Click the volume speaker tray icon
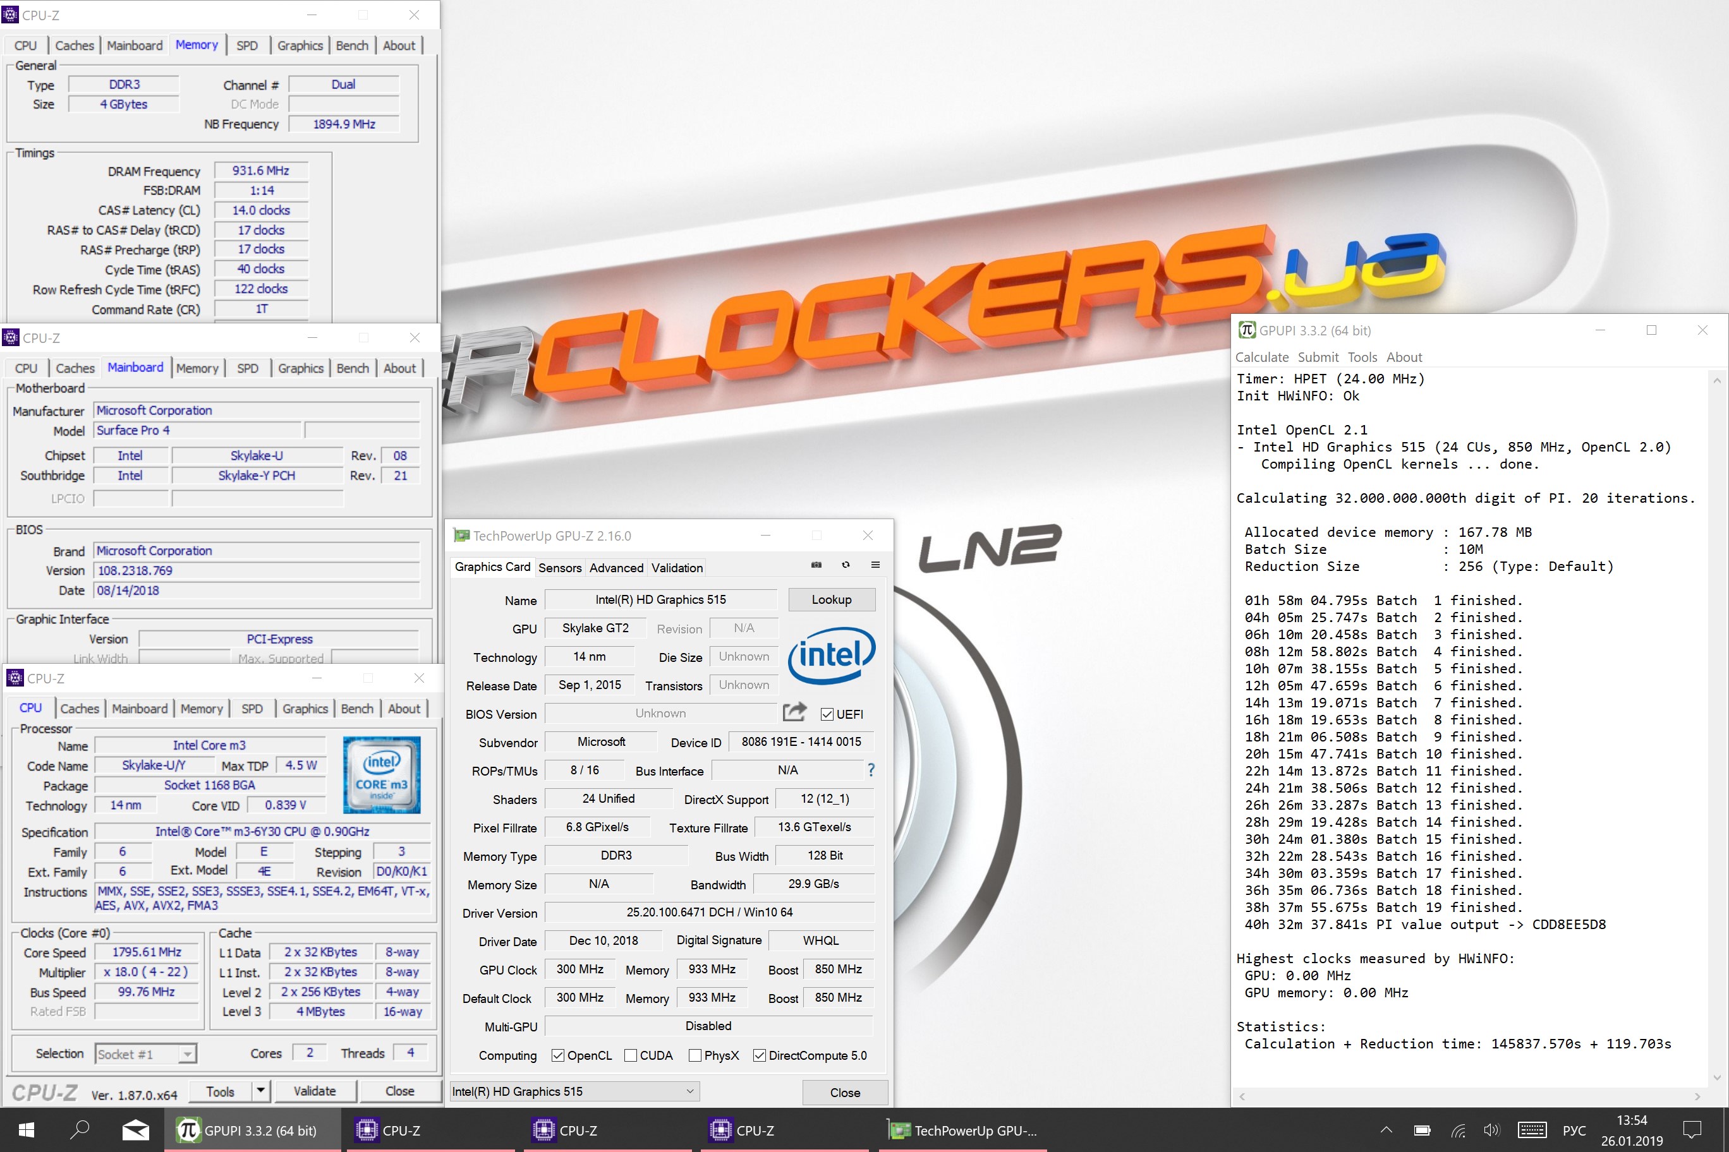The width and height of the screenshot is (1729, 1152). [x=1491, y=1130]
